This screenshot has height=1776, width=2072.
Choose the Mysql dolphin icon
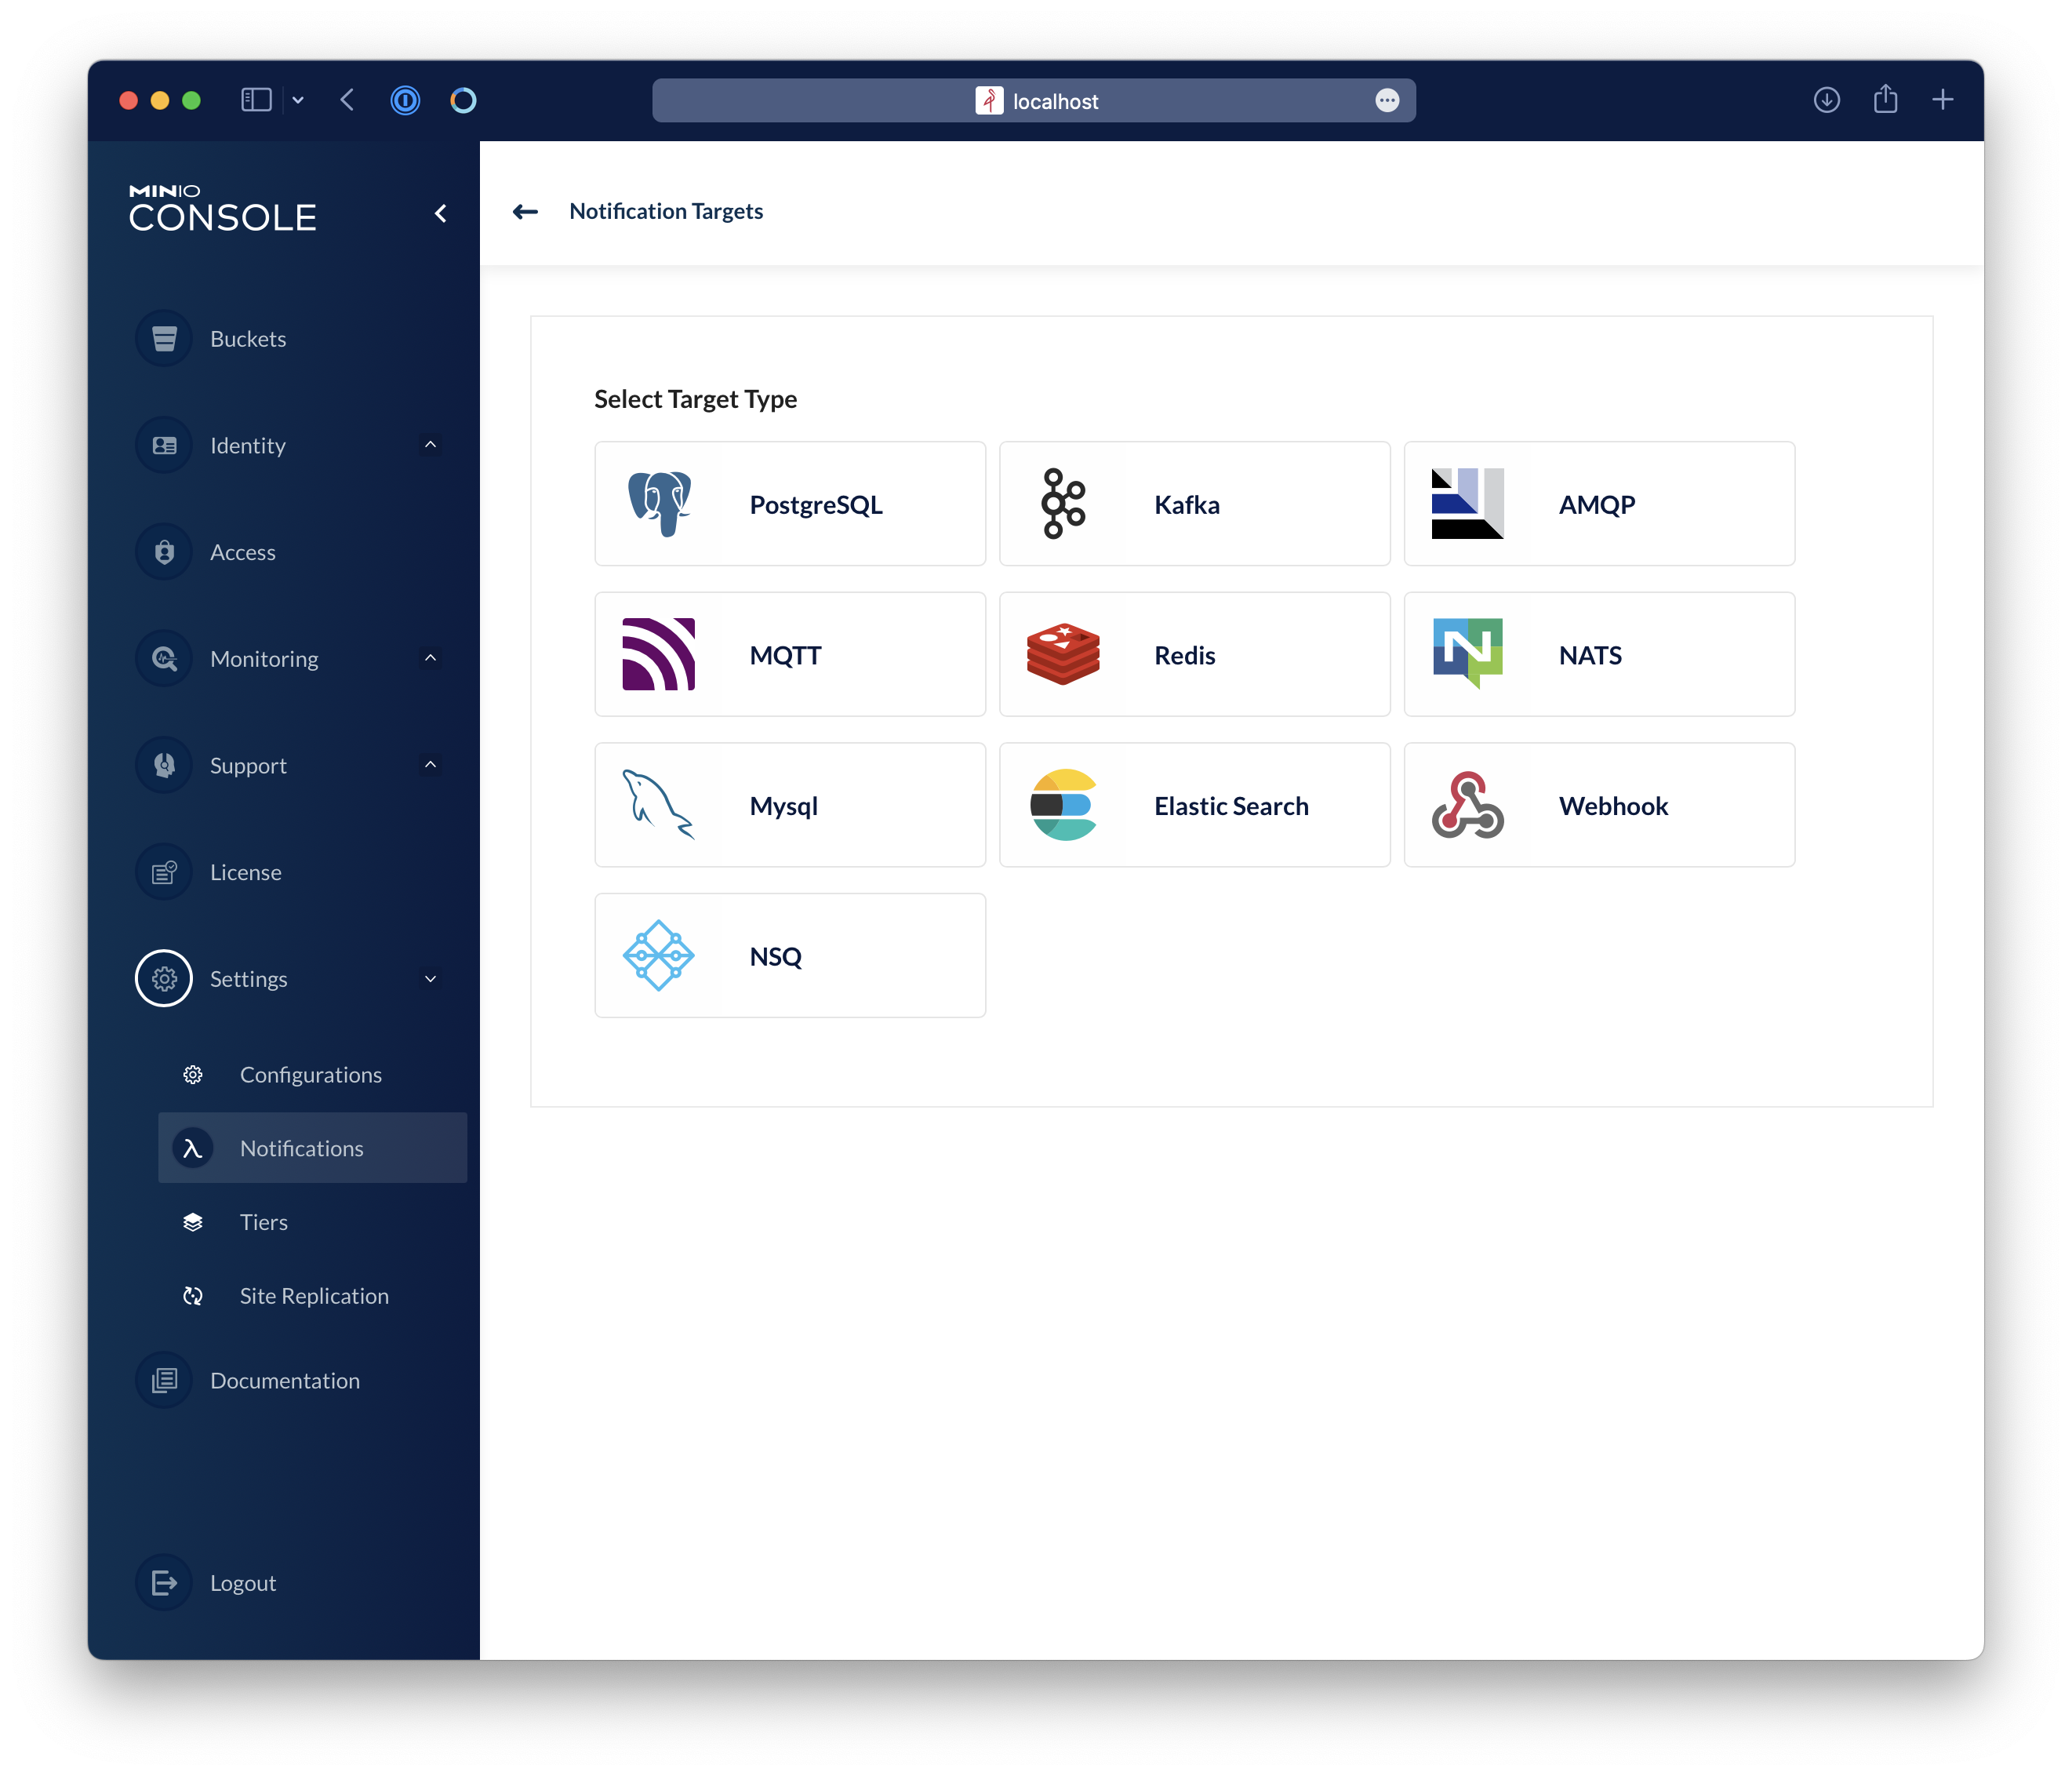point(659,805)
